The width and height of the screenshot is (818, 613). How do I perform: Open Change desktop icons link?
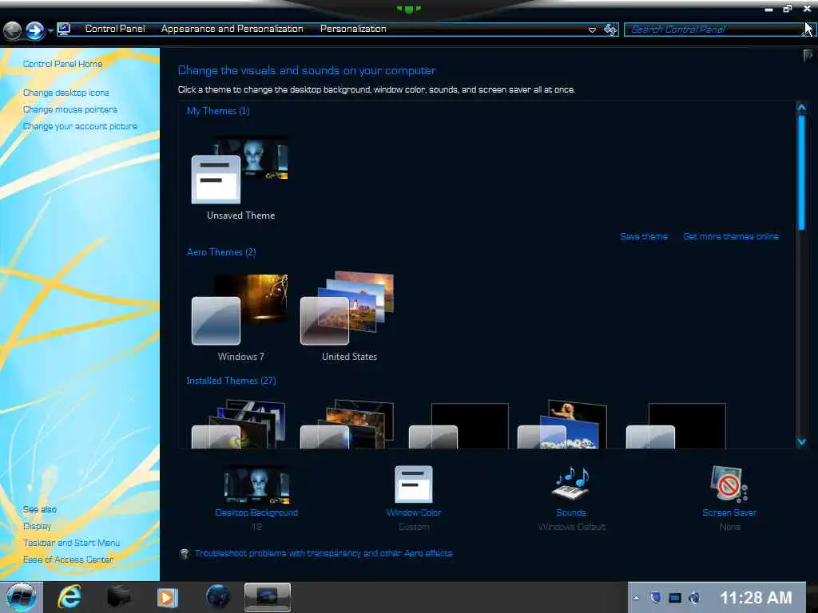(x=66, y=93)
